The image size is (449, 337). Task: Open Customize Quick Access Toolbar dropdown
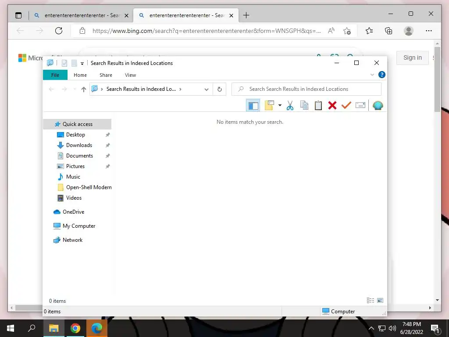[x=82, y=63]
